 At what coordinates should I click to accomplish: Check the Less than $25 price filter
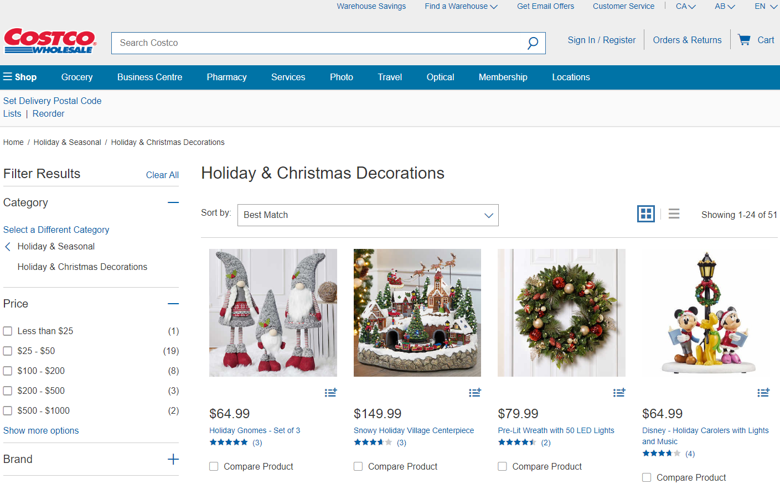click(8, 331)
